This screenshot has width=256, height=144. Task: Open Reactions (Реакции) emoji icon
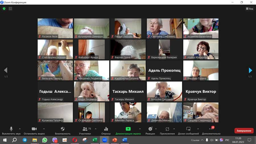(x=150, y=129)
